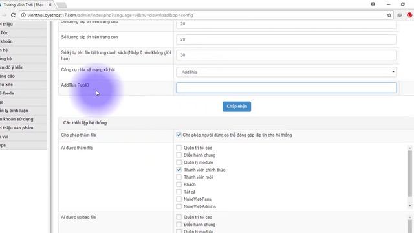
Task: Click the Các thiết lập hệ thống heading
Action: [85, 122]
